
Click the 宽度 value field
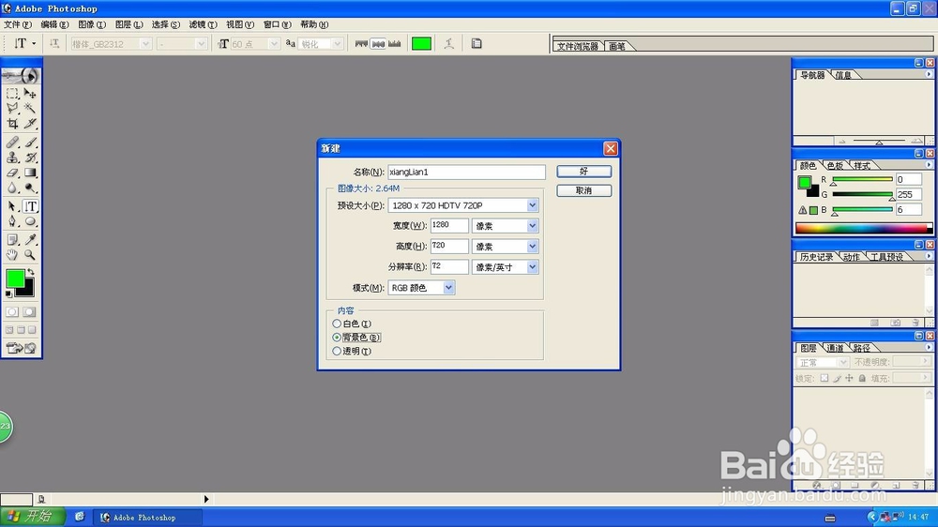pyautogui.click(x=449, y=225)
